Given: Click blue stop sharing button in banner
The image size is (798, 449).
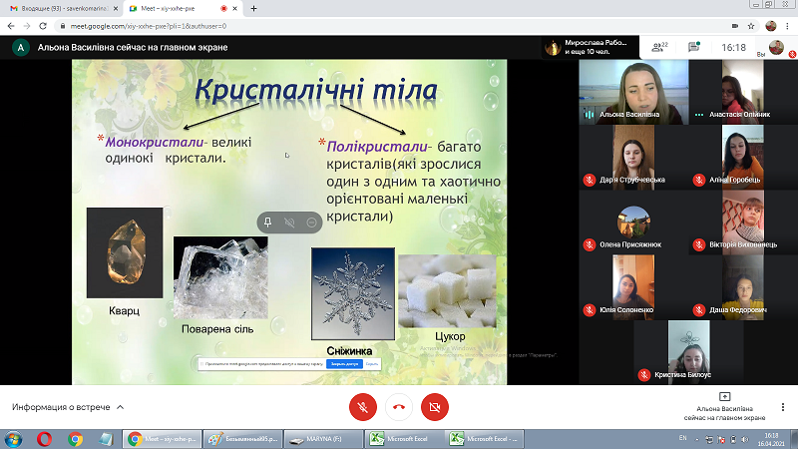Looking at the screenshot, I should [344, 364].
